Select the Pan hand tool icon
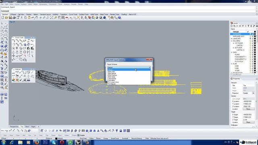The image size is (258, 145). [x=37, y=18]
